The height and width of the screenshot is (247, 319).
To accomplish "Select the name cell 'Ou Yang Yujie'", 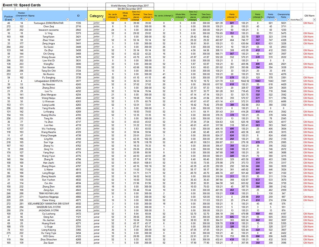I will click(x=48, y=233).
